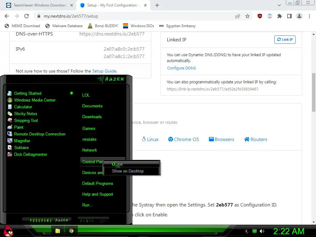The width and height of the screenshot is (316, 237).
Task: Open the Configure DDNS link
Action: pyautogui.click(x=181, y=68)
